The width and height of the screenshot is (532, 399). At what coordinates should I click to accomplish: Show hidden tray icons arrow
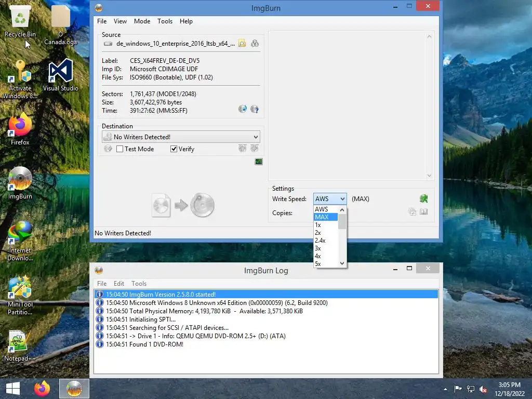445,389
